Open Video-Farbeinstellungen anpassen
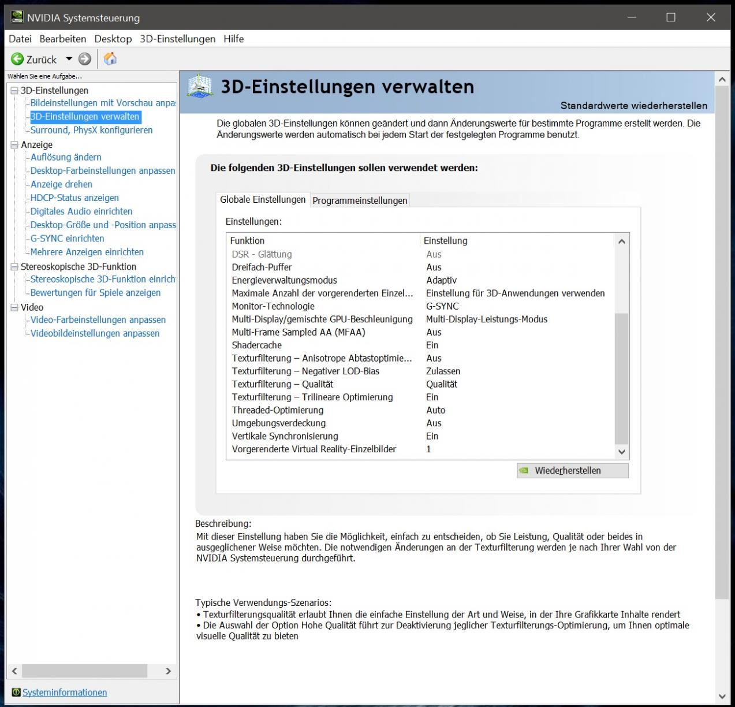 tap(98, 320)
